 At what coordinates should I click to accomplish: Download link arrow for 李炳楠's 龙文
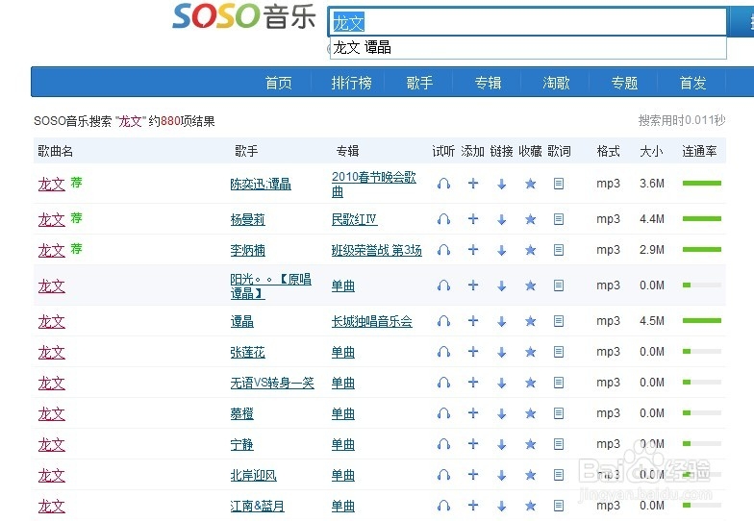pos(502,250)
